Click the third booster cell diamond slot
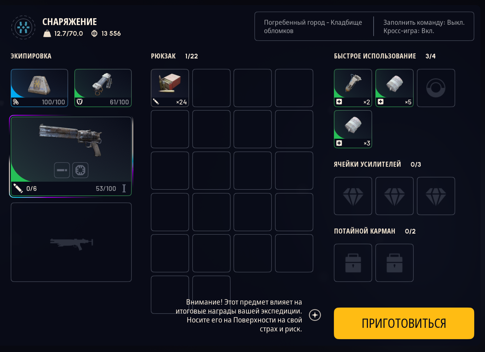 (436, 196)
